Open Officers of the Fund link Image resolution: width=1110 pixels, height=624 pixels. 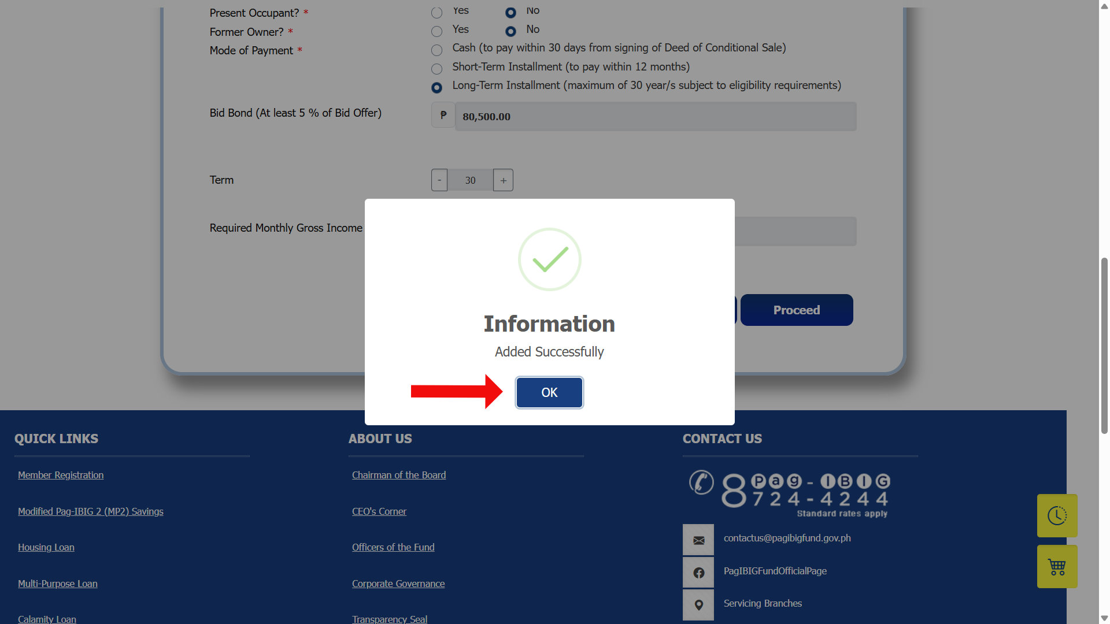pos(393,547)
